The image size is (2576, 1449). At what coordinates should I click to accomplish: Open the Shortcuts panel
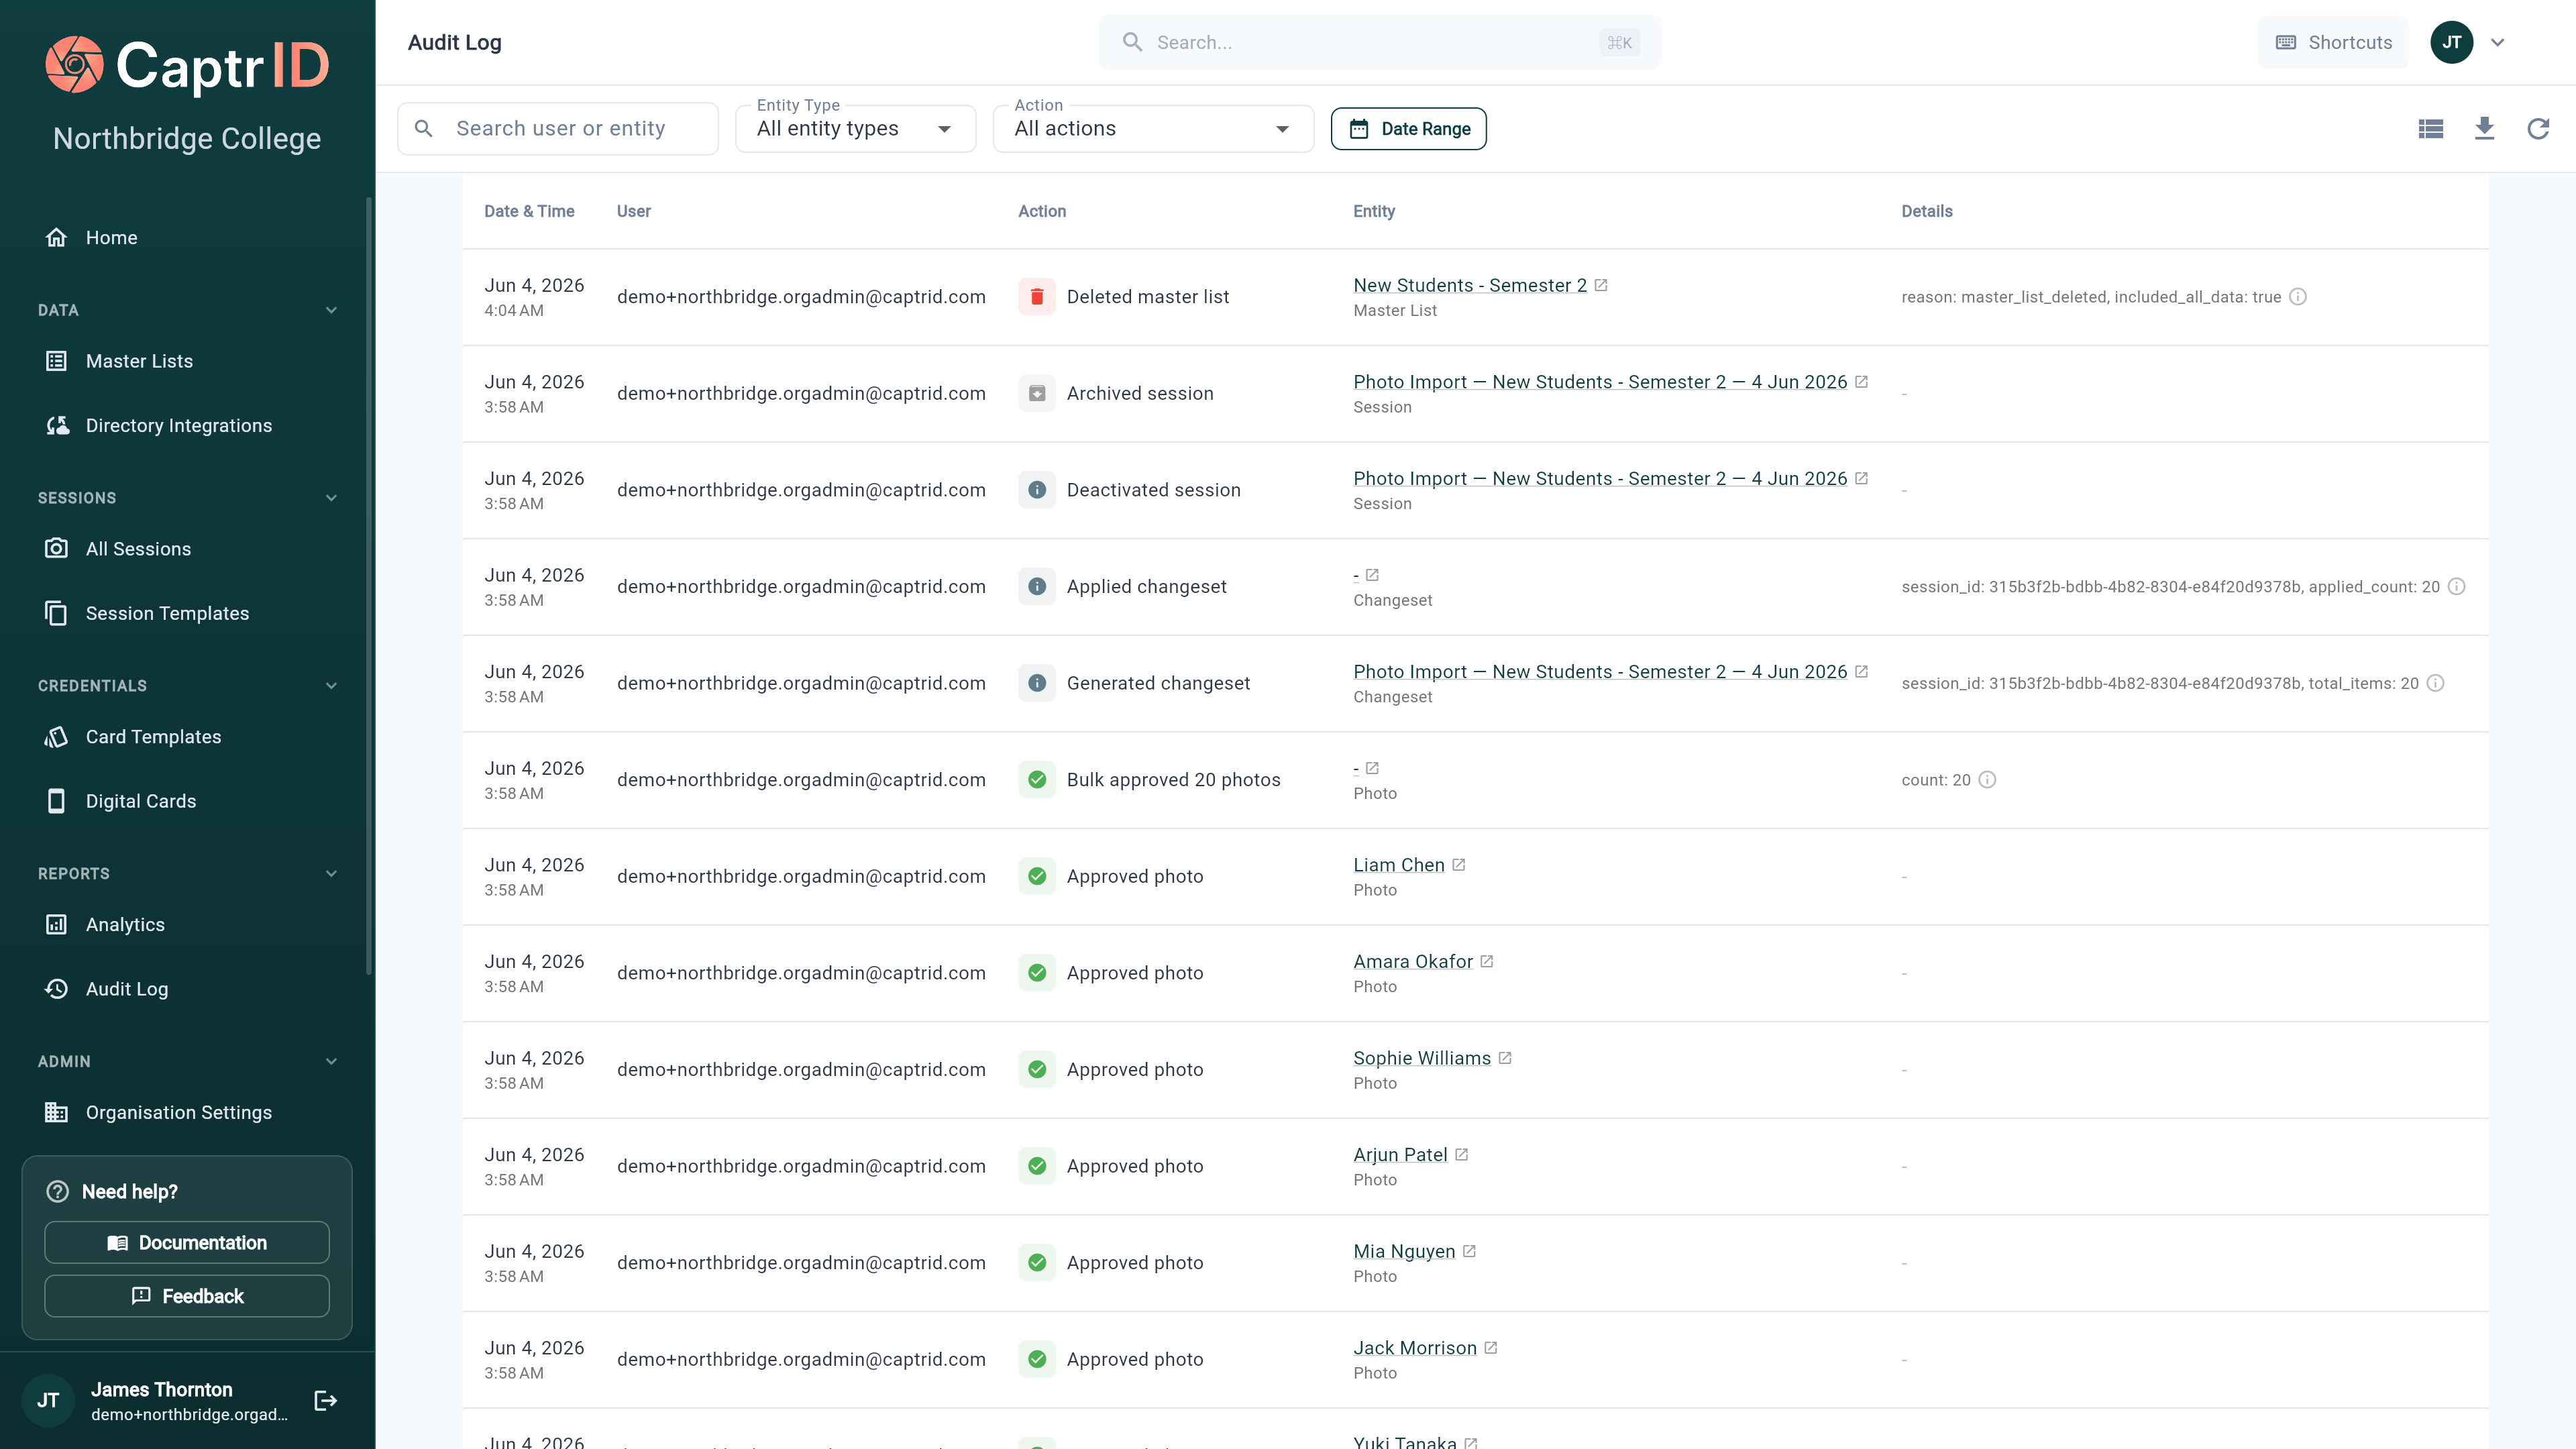pos(2333,42)
